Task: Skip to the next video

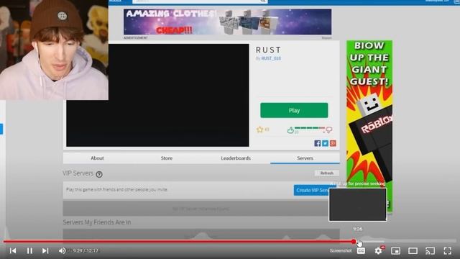Action: pos(45,251)
